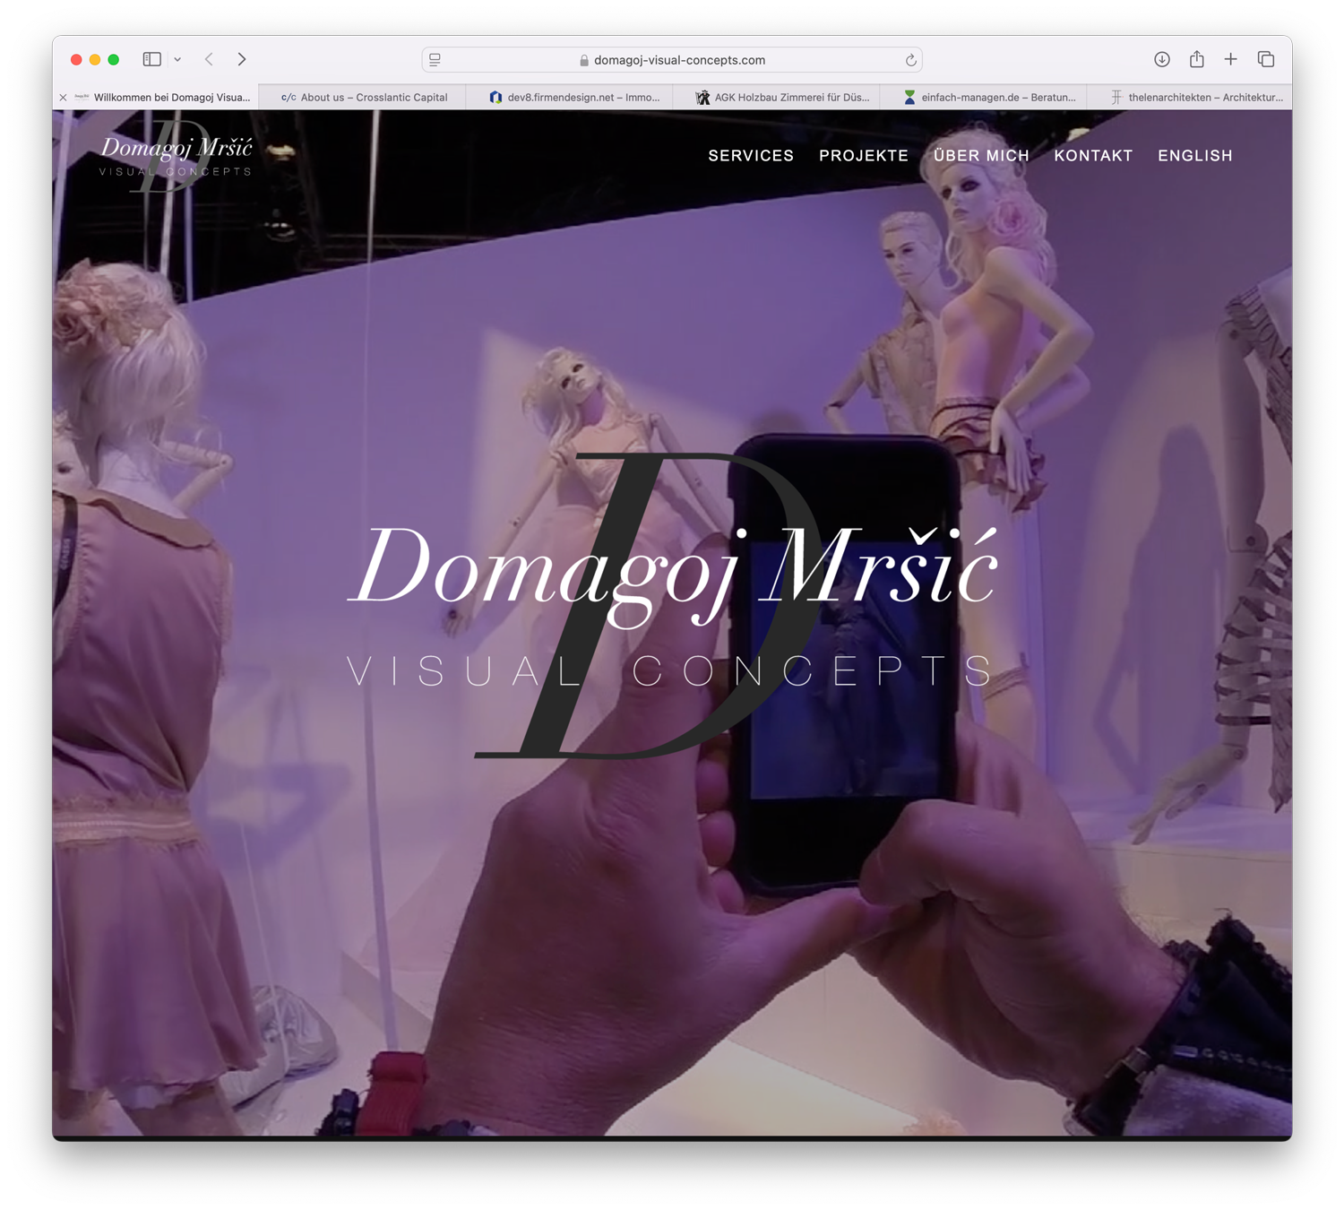Go to the PROJEKTE page

(x=863, y=156)
